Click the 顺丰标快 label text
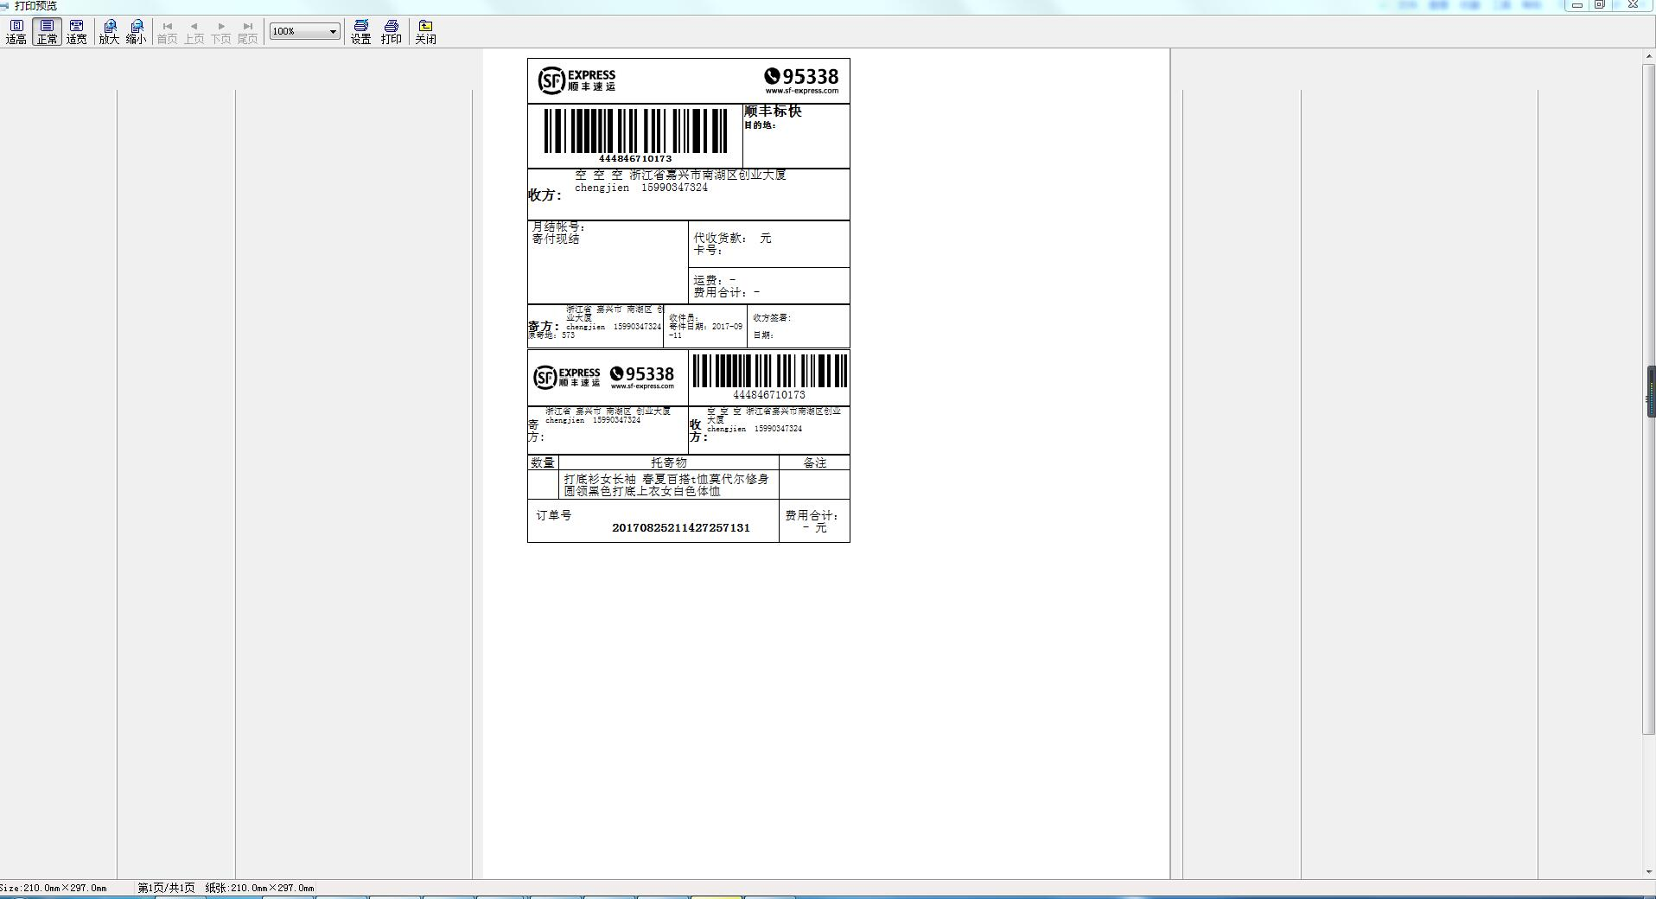This screenshot has width=1656, height=899. click(x=773, y=111)
